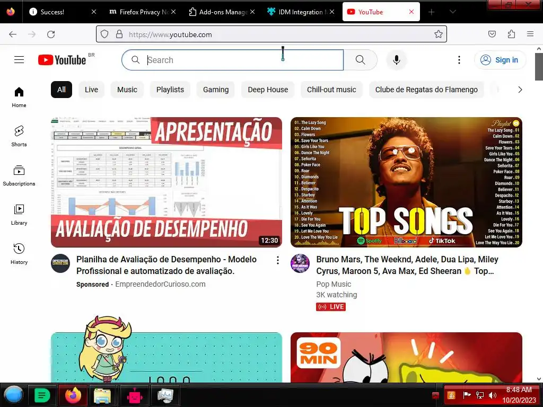Switch to Add-ons Manager tab
The height and width of the screenshot is (407, 543).
point(222,12)
